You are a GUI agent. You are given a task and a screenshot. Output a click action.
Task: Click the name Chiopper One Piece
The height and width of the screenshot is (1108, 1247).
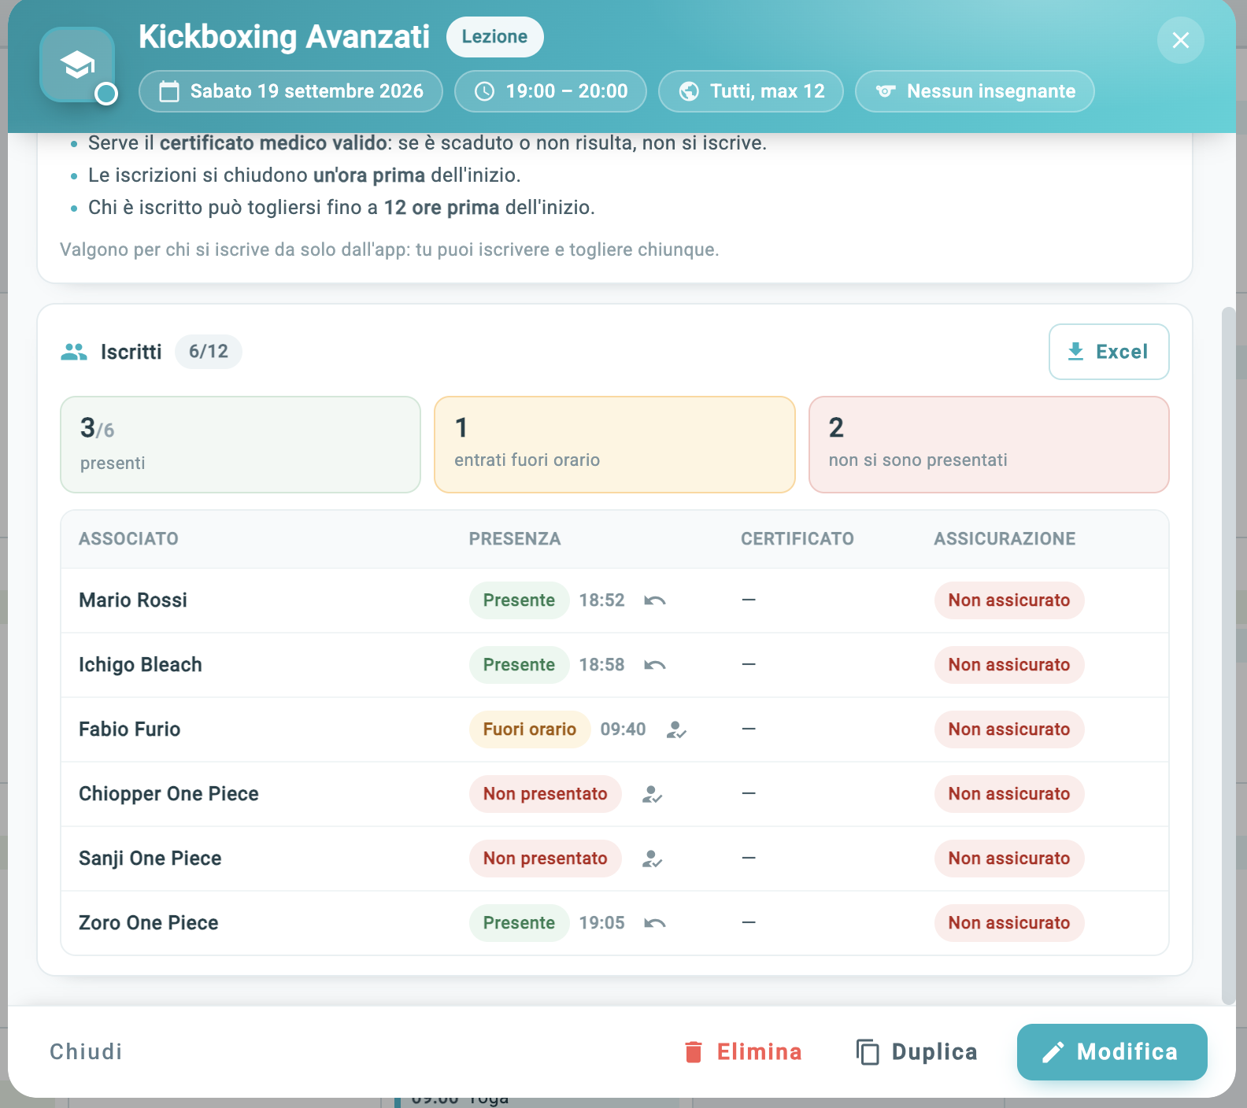tap(168, 794)
